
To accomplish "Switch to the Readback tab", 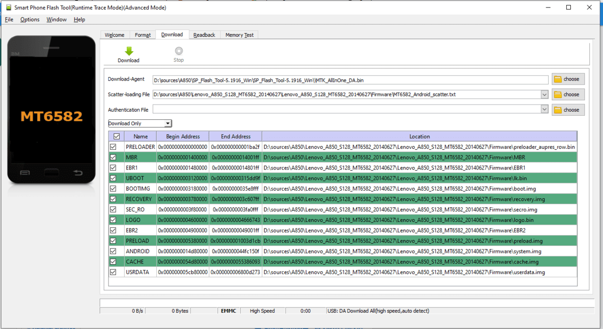I will tap(204, 35).
